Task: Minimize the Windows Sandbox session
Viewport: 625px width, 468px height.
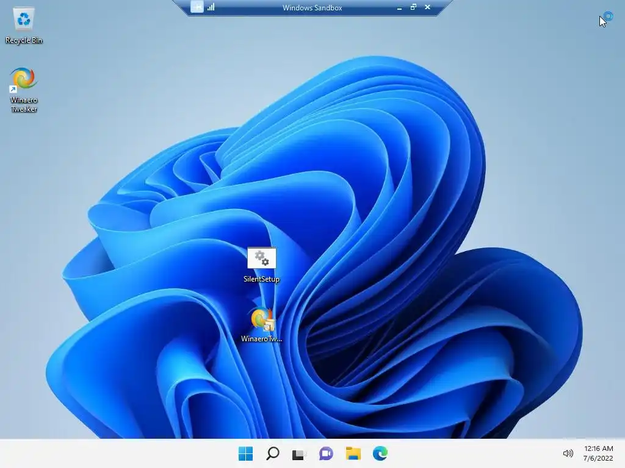Action: point(399,7)
